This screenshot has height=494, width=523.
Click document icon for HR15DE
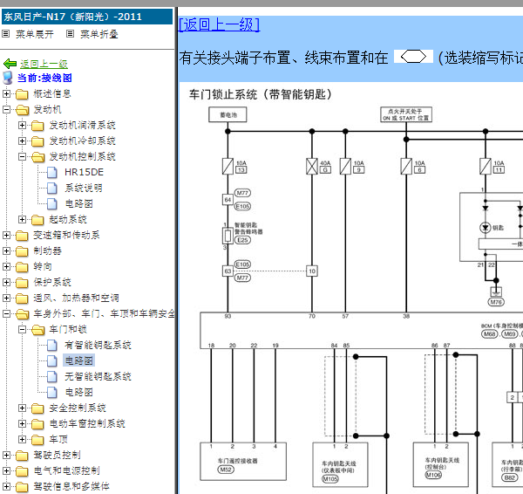(52, 172)
